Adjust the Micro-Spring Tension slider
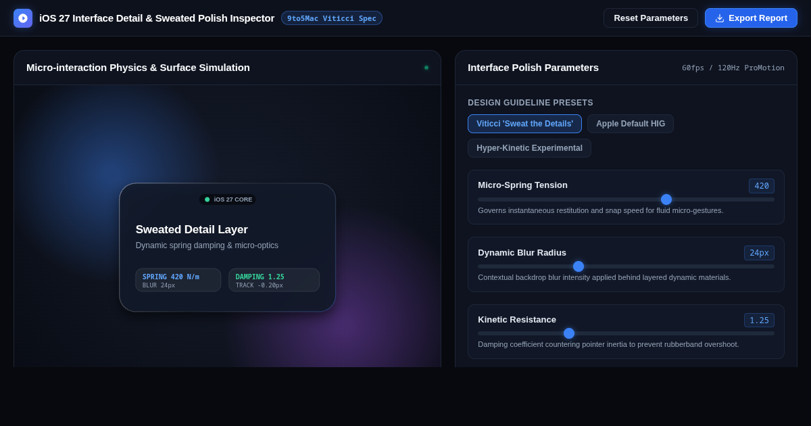Image resolution: width=811 pixels, height=426 pixels. pyautogui.click(x=626, y=199)
